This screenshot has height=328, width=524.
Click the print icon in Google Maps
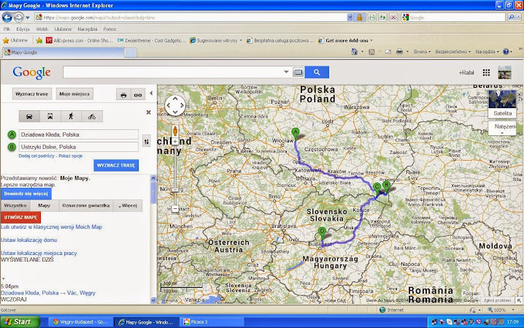tap(123, 95)
